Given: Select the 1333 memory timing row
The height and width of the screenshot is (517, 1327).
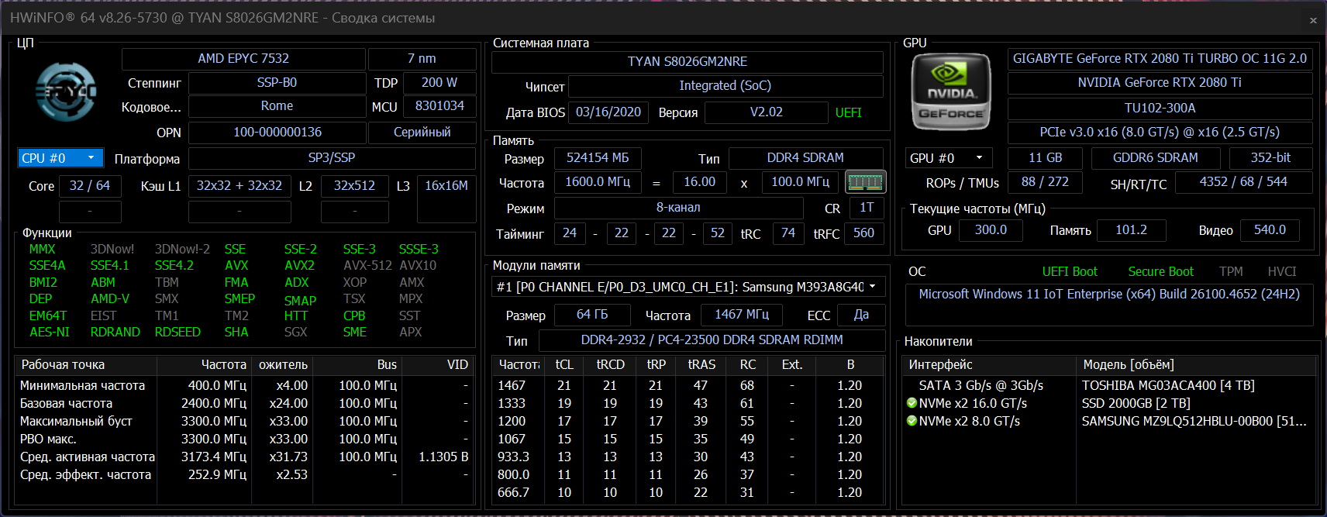Looking at the screenshot, I should pos(689,403).
